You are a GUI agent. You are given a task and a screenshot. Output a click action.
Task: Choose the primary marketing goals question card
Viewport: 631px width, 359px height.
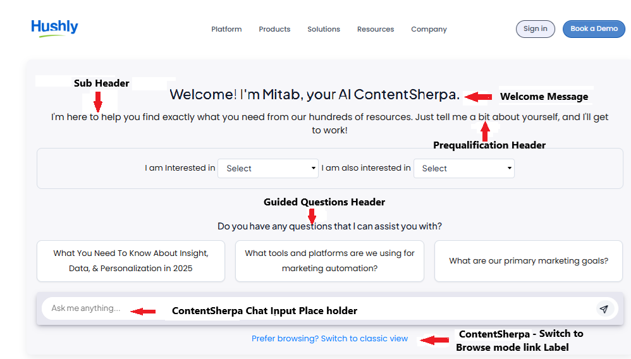[x=529, y=261]
